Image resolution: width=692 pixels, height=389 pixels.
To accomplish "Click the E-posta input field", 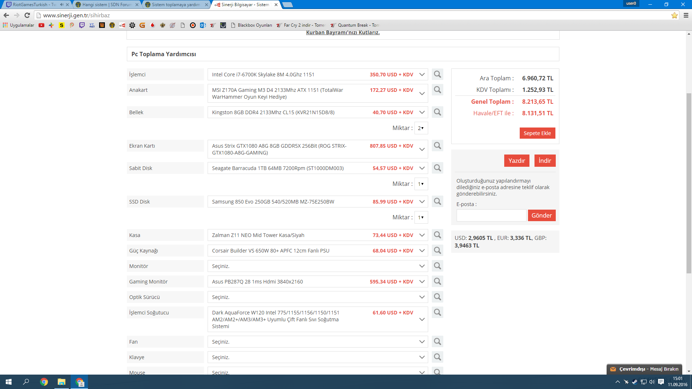I will [x=491, y=215].
